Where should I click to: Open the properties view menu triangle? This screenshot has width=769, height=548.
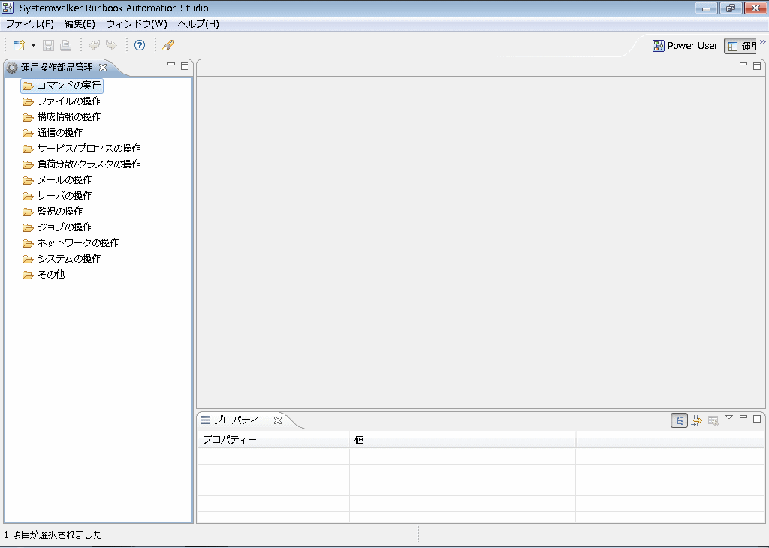729,417
